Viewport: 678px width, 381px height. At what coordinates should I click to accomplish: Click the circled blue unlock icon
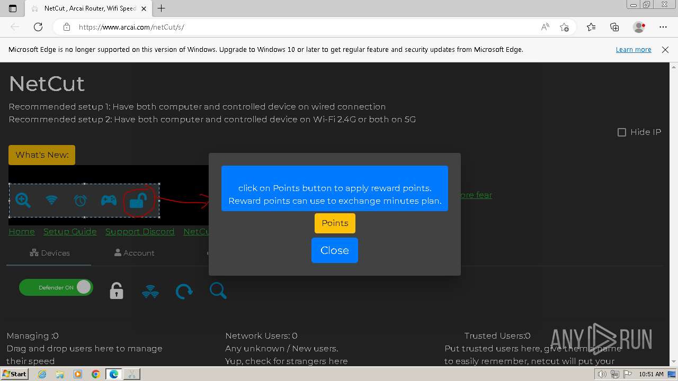click(138, 201)
